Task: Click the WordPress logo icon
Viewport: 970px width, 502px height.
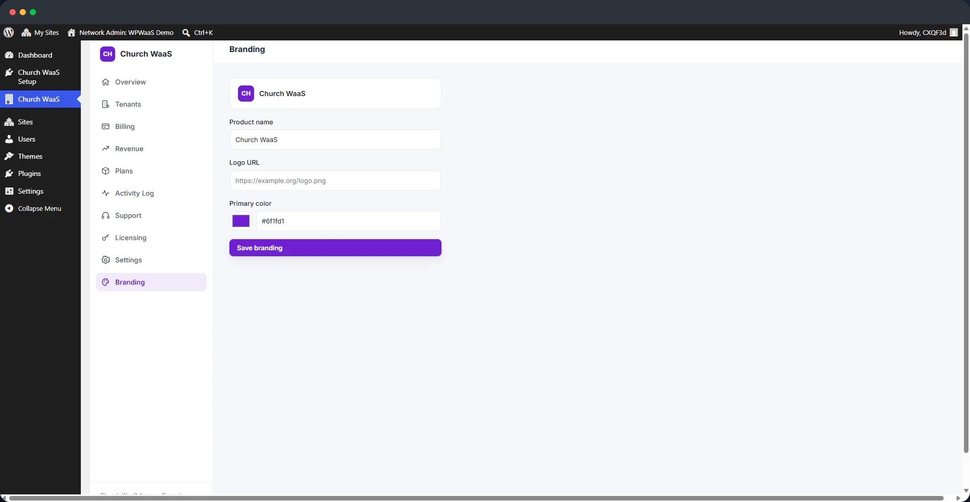Action: 9,32
